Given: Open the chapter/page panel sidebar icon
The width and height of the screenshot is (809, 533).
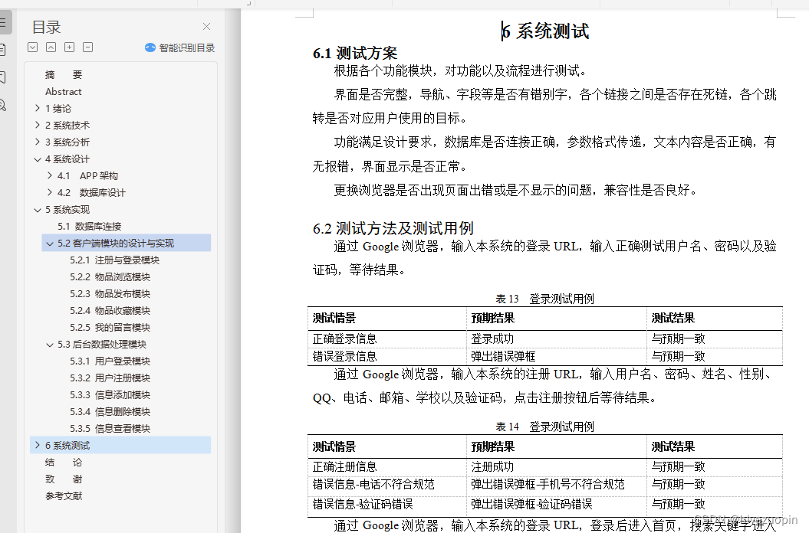Looking at the screenshot, I should pos(2,50).
